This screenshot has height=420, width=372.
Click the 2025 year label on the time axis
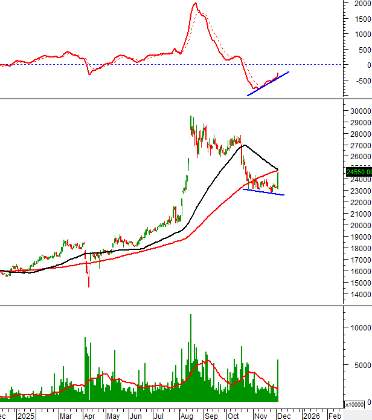[26, 416]
